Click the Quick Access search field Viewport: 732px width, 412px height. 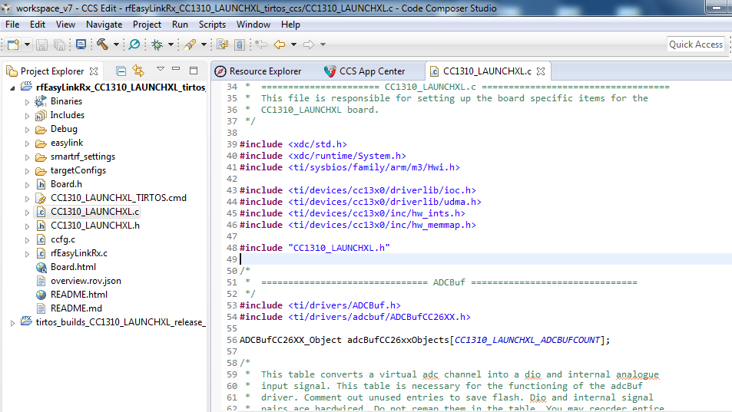pyautogui.click(x=696, y=44)
